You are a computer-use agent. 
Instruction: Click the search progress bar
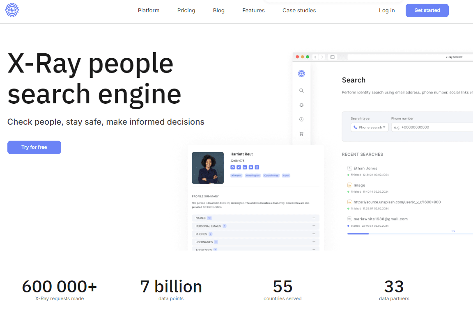[x=406, y=234]
